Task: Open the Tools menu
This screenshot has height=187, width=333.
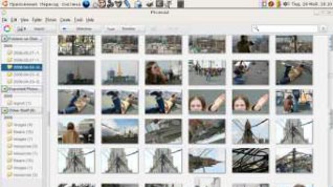Action: pos(78,20)
